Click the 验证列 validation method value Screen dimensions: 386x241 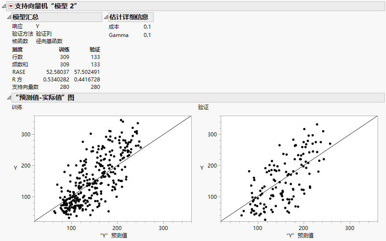point(44,34)
